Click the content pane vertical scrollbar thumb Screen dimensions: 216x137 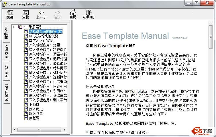click(x=211, y=37)
